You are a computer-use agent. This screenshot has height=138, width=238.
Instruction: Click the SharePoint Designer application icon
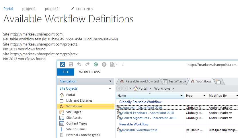63,64
